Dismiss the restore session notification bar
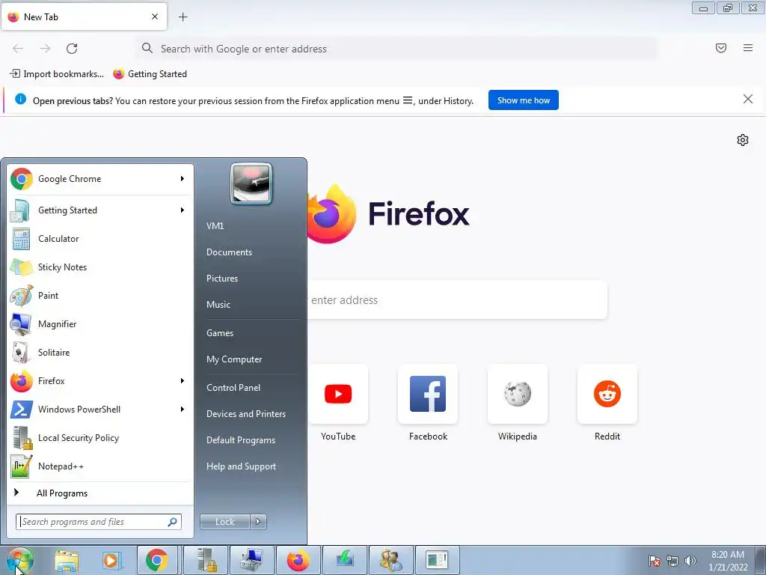Viewport: 766px width, 575px height. coord(748,100)
